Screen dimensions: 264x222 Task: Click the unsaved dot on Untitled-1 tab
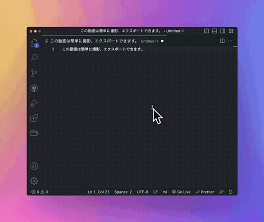tap(162, 41)
